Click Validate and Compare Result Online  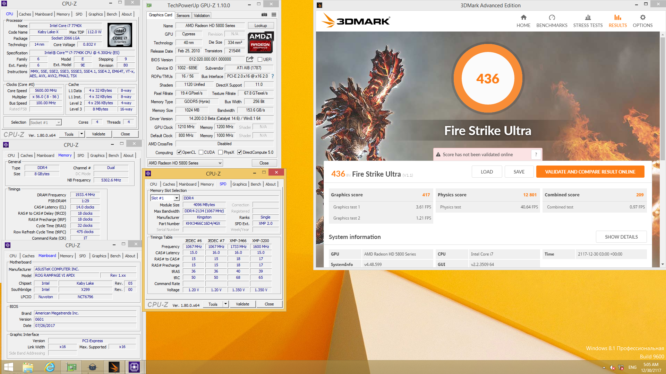(590, 172)
